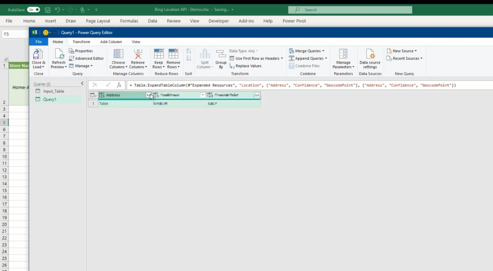This screenshot has width=493, height=271.
Task: Click the Split Column icon
Action: coord(205,54)
